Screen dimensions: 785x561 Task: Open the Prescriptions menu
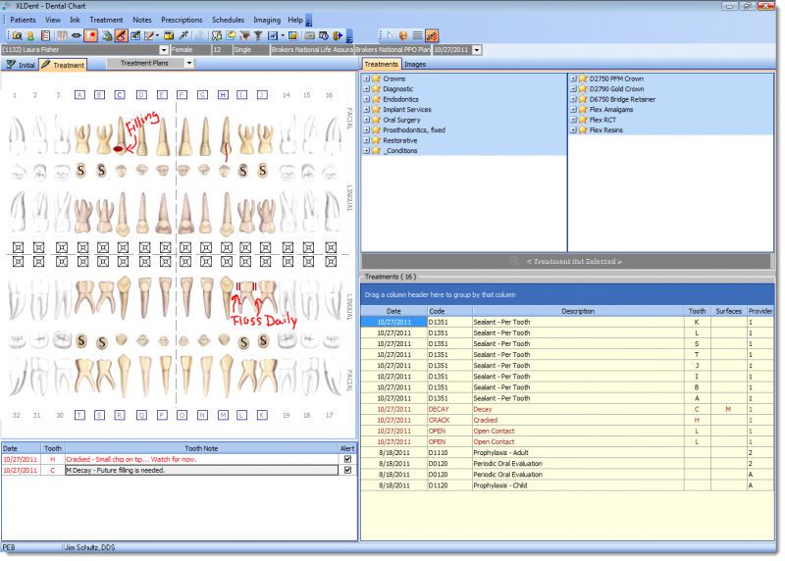(x=182, y=20)
